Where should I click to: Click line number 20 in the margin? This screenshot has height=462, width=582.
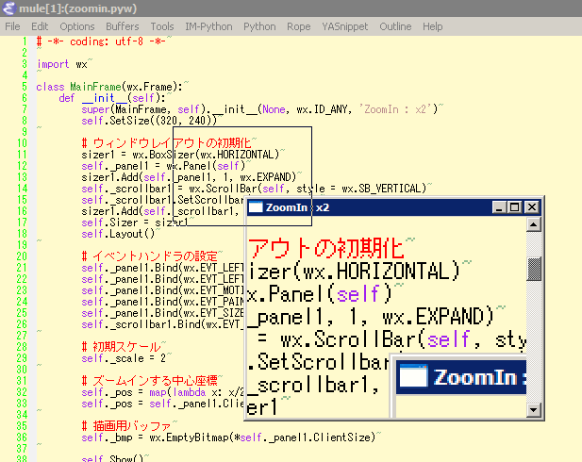[22, 256]
